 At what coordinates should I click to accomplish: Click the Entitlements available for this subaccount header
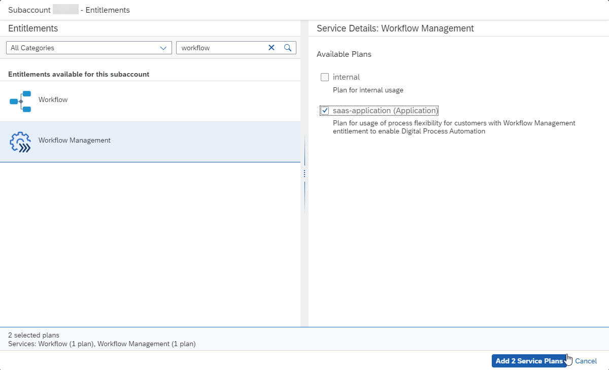pos(79,74)
